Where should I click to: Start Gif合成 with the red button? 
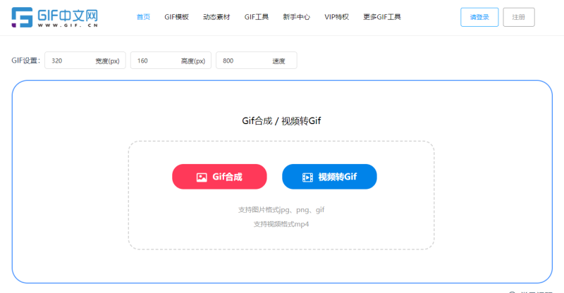click(219, 177)
